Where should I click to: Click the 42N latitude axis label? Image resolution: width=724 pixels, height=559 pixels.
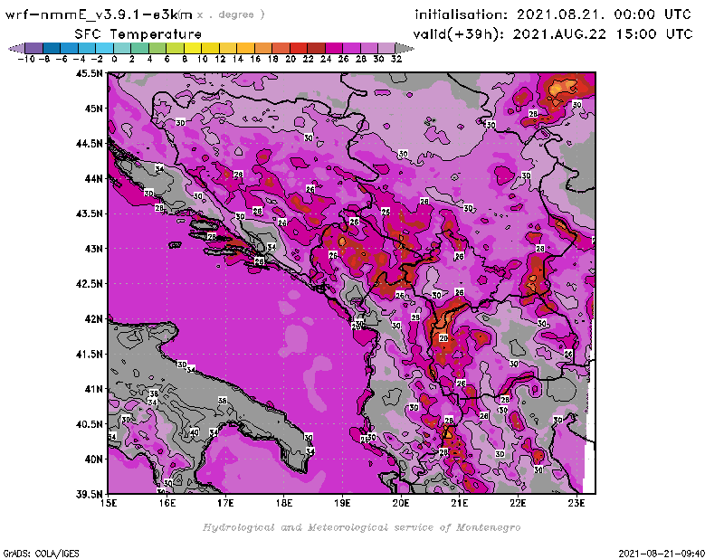92,318
